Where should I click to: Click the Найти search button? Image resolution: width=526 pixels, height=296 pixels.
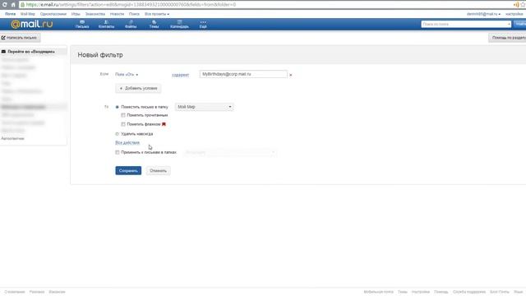coord(520,24)
